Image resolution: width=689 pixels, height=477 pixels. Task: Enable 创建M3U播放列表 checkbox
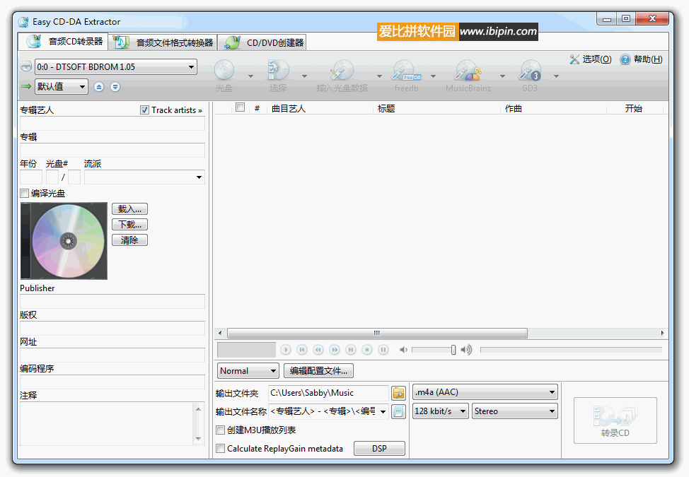(x=221, y=430)
